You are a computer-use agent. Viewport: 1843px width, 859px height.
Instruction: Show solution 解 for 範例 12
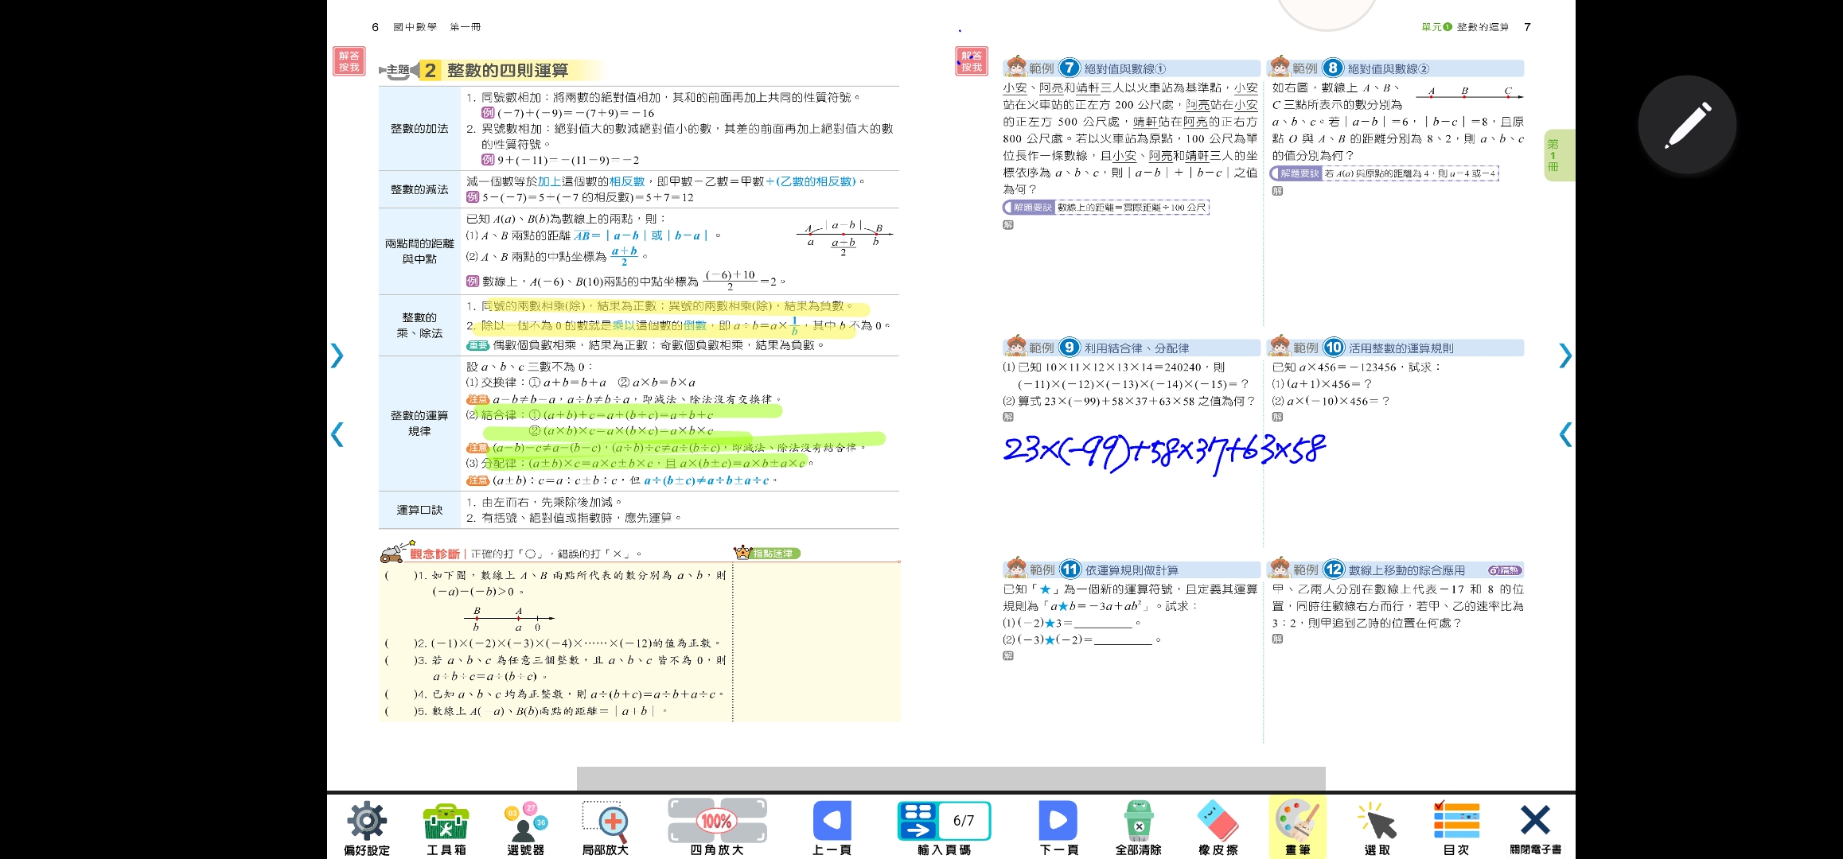point(1277,639)
